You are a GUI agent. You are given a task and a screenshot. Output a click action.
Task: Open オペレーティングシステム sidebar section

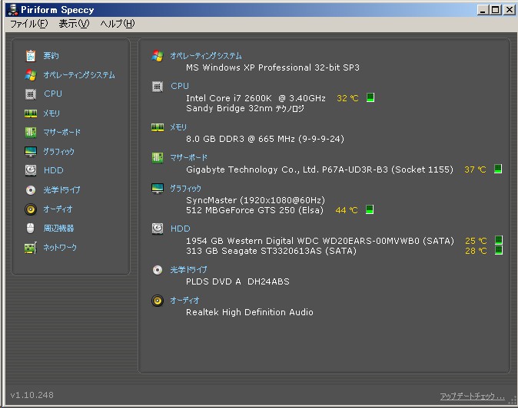click(79, 75)
